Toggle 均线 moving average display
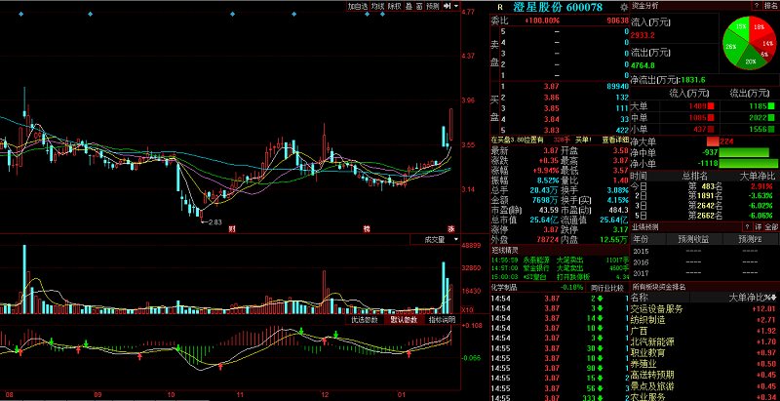780x401 pixels. (x=377, y=6)
